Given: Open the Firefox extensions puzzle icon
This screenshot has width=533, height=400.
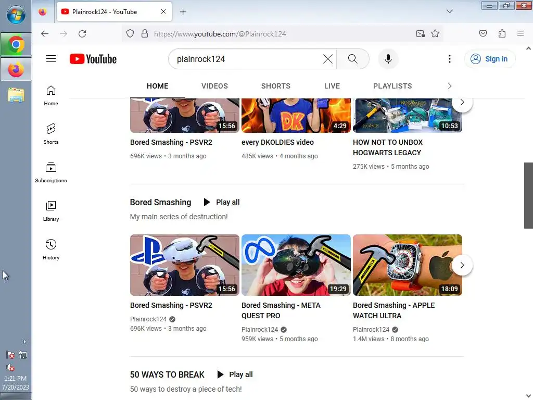Looking at the screenshot, I should [x=502, y=33].
